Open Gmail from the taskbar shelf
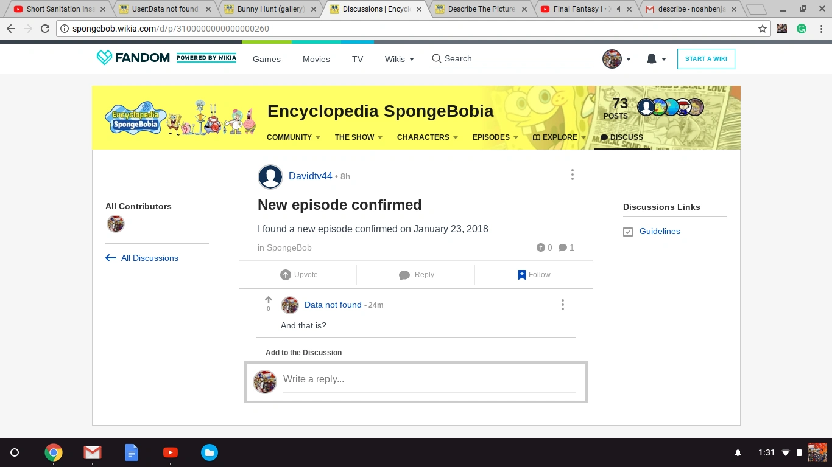Screen dimensions: 832x467 (x=93, y=452)
